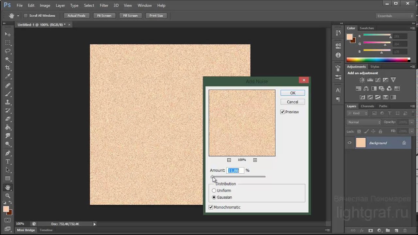Hide the Background layer via eye icon
Screen dimensions: 418x235
pyautogui.click(x=349, y=143)
